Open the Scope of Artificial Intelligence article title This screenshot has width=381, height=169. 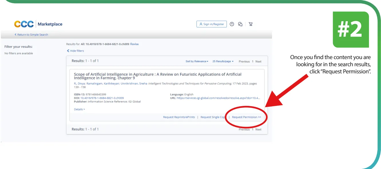158,76
